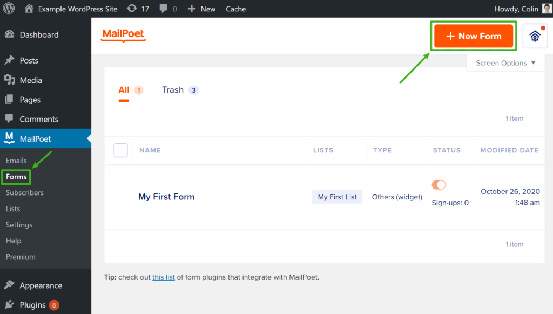Open Subscribers in MailPoet submenu

pos(25,193)
